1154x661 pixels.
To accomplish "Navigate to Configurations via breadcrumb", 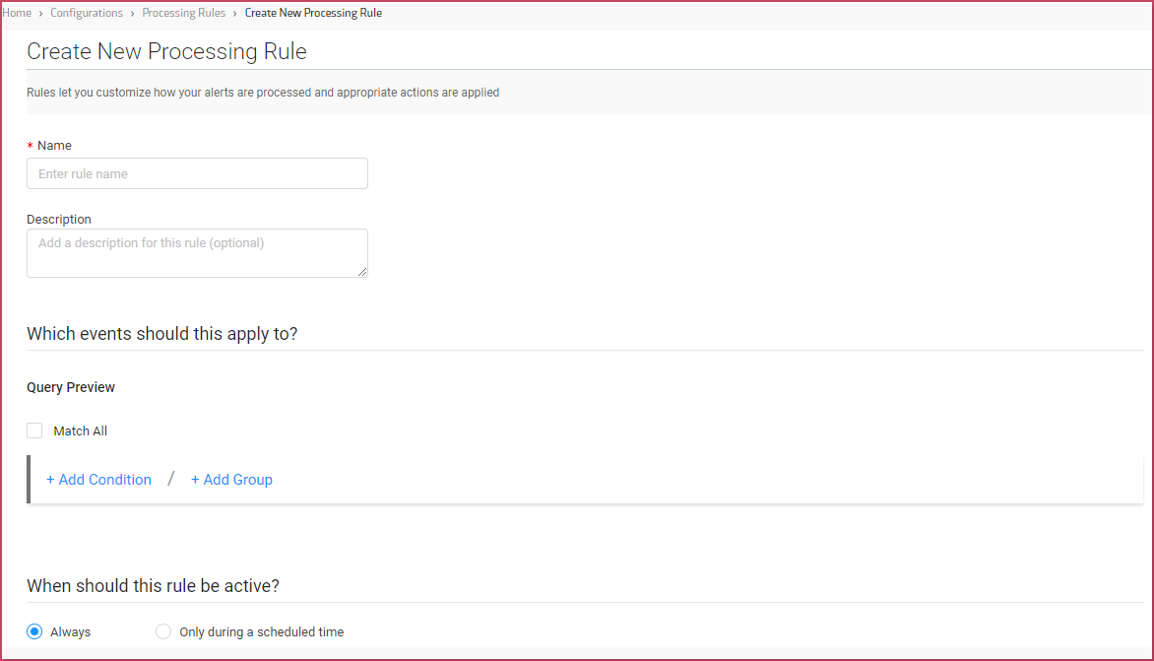I will [x=87, y=13].
